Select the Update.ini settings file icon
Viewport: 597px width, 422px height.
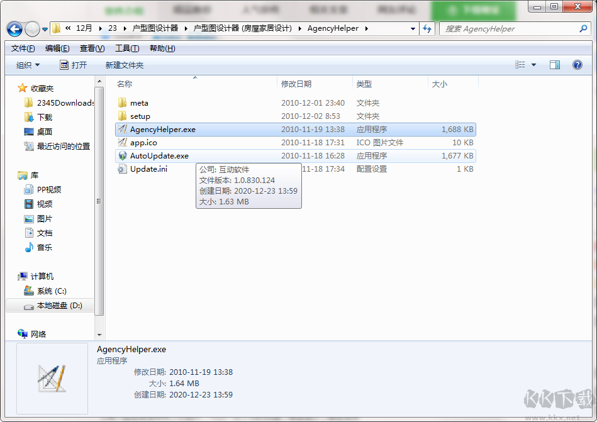(x=122, y=169)
